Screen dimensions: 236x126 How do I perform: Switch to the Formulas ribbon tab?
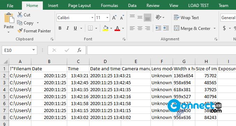coord(109,6)
